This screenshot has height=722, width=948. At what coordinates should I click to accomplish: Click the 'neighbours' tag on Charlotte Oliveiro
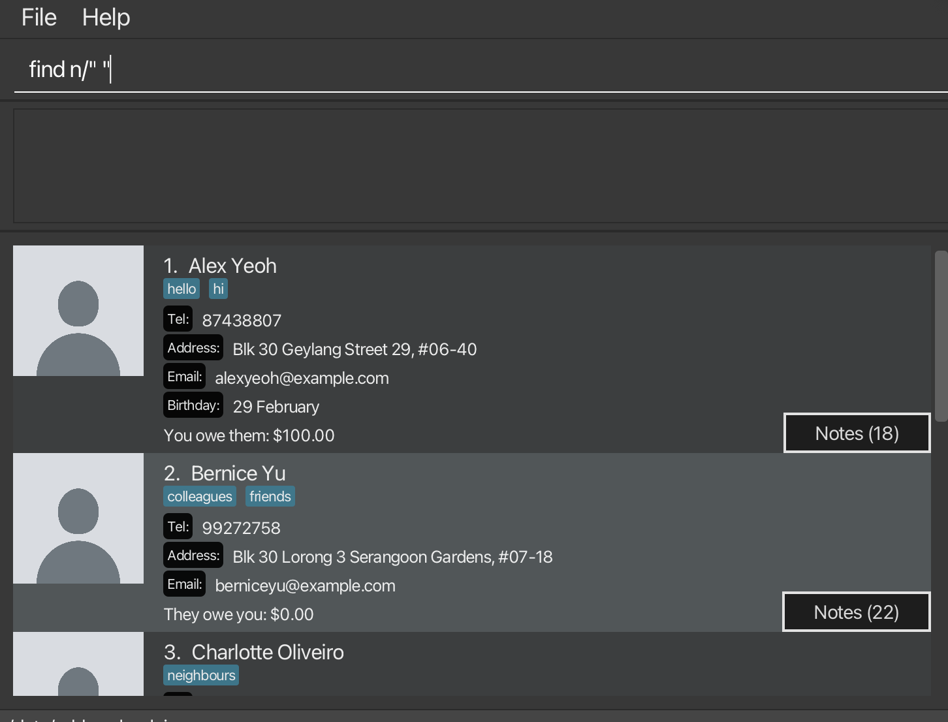point(201,675)
